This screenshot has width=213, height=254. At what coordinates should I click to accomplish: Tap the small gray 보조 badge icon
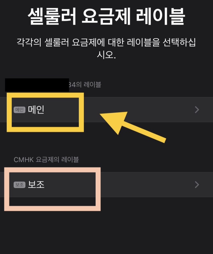tap(19, 185)
